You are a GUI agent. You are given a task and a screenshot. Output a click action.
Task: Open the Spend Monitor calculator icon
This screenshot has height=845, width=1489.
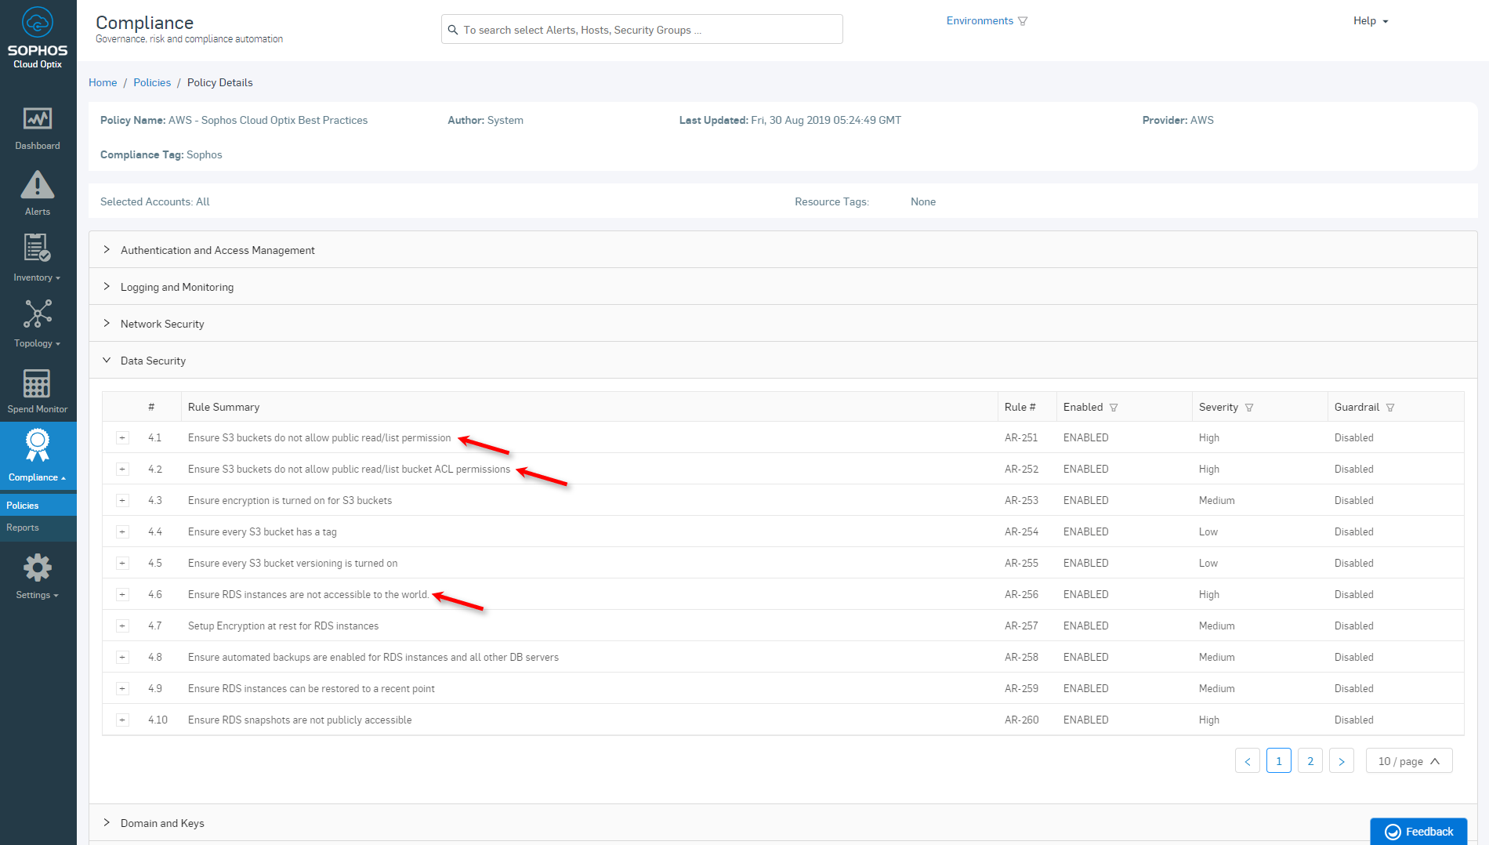click(37, 383)
